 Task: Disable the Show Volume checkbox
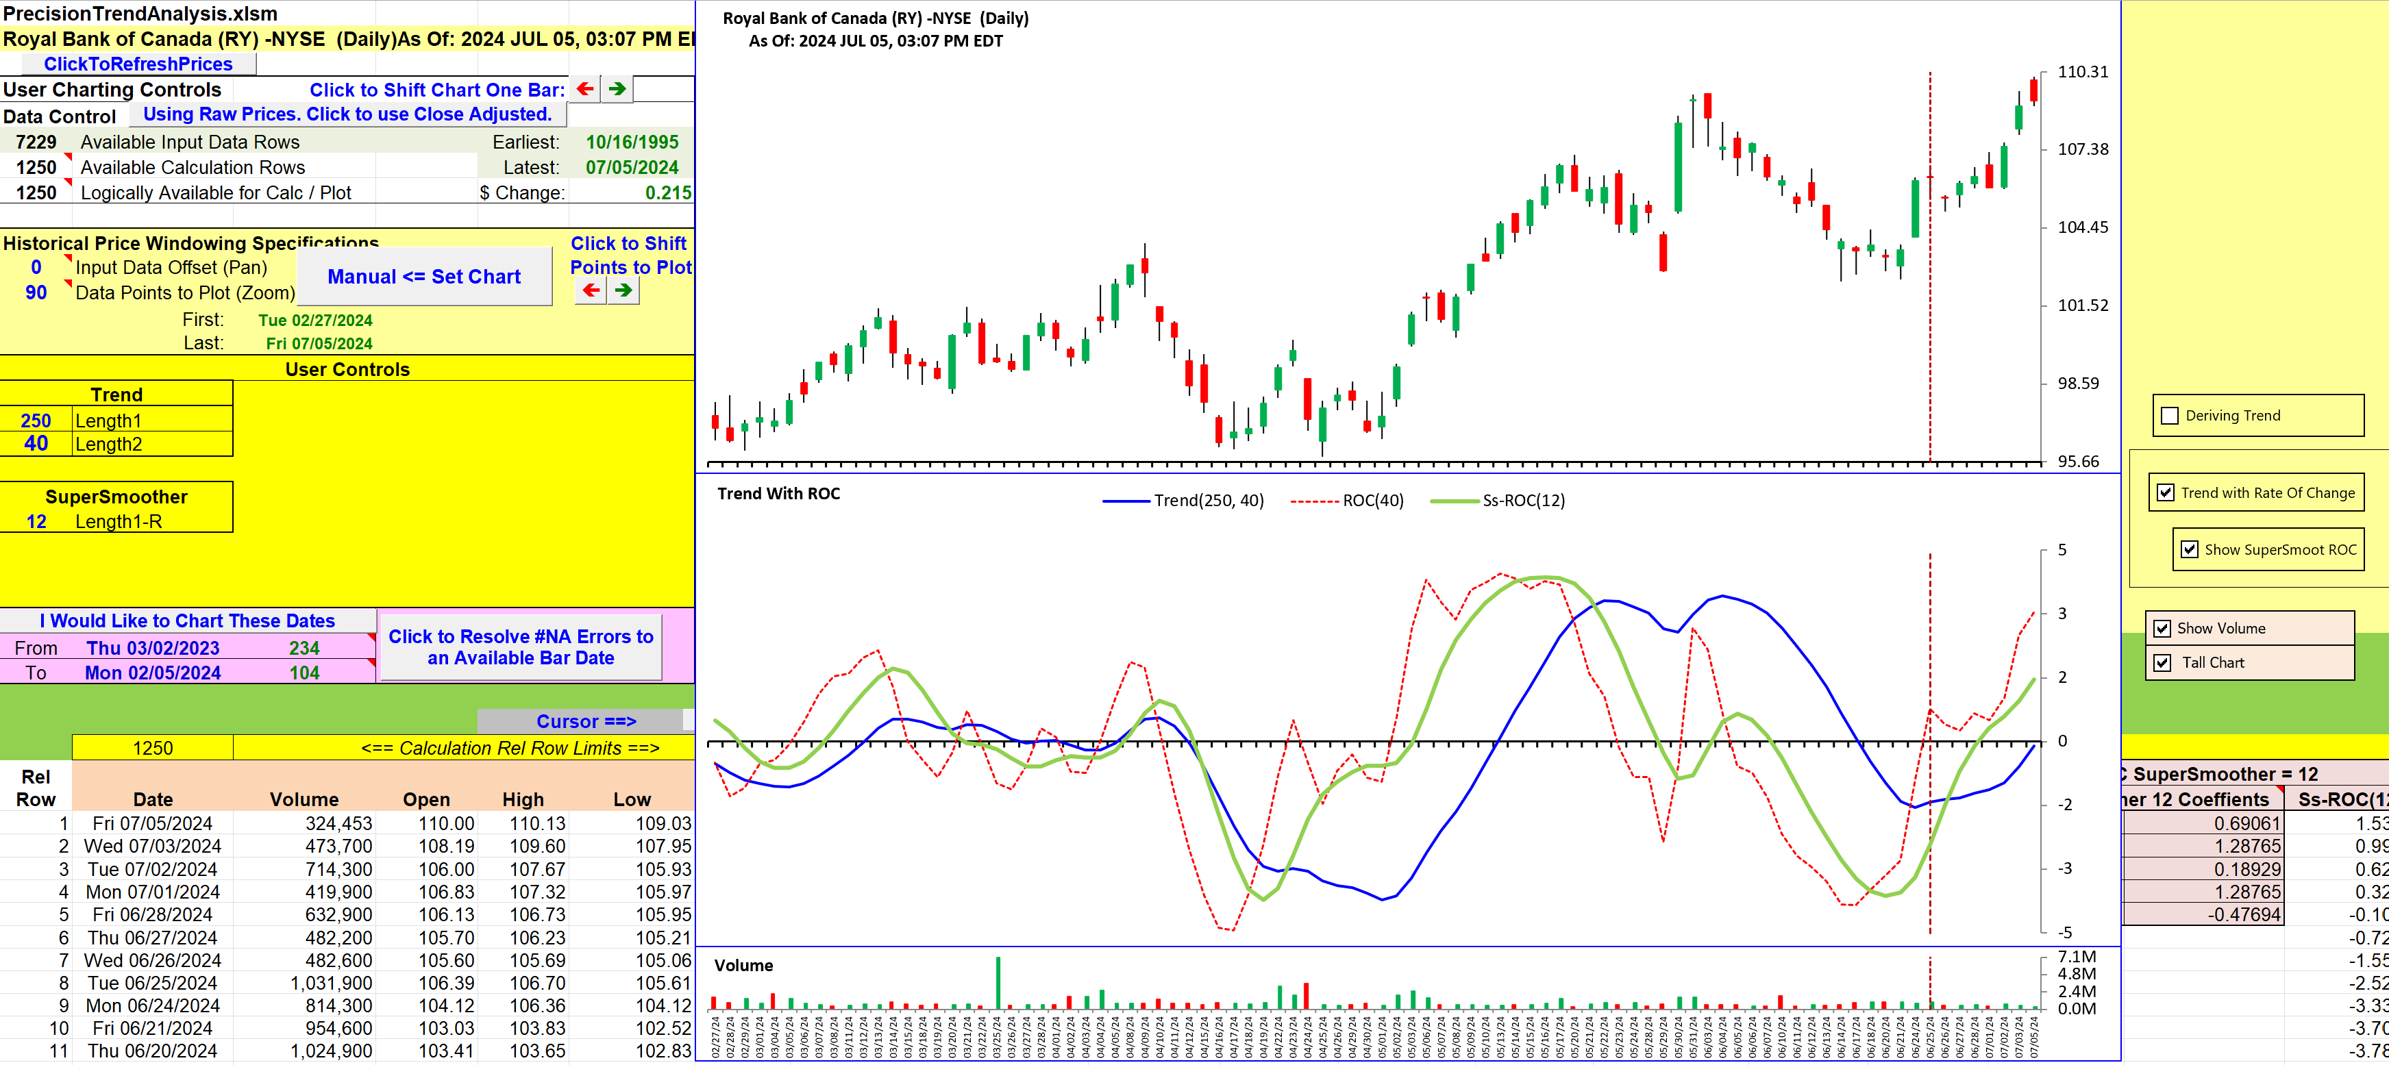pos(2162,627)
